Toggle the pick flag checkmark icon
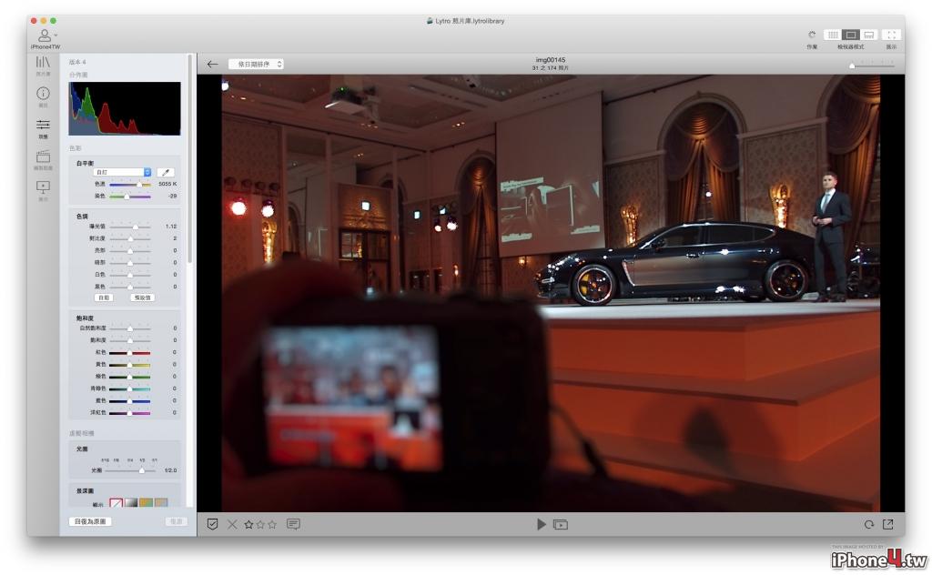Viewport: 932px width, 575px height. click(x=212, y=524)
